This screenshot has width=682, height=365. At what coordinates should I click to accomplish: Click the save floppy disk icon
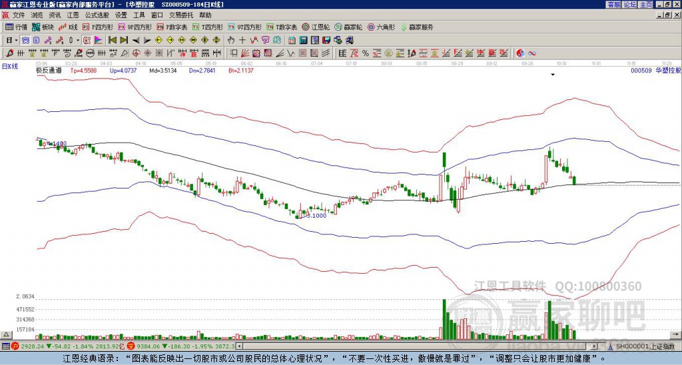click(x=326, y=40)
